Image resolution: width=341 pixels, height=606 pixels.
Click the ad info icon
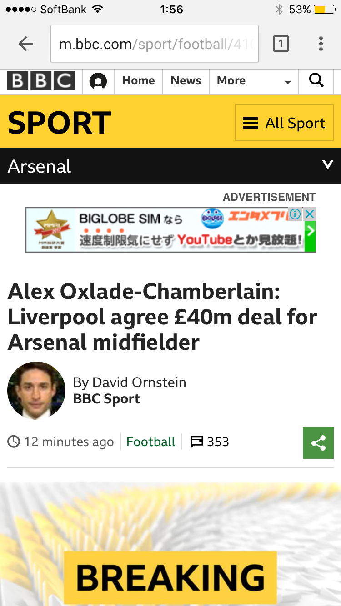(x=296, y=214)
